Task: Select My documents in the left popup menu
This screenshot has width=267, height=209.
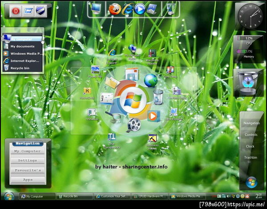Action: (23, 46)
